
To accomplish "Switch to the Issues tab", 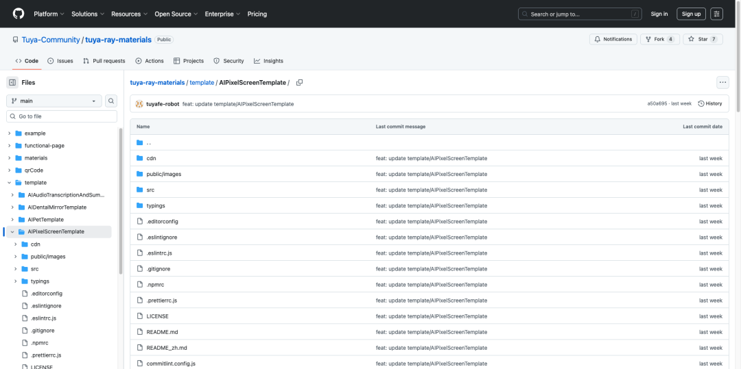I will [60, 61].
